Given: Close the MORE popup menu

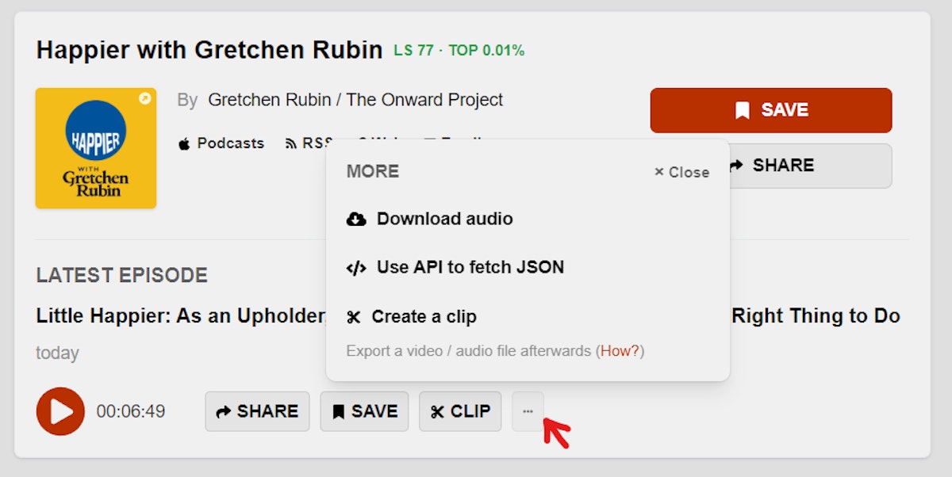Looking at the screenshot, I should 681,172.
